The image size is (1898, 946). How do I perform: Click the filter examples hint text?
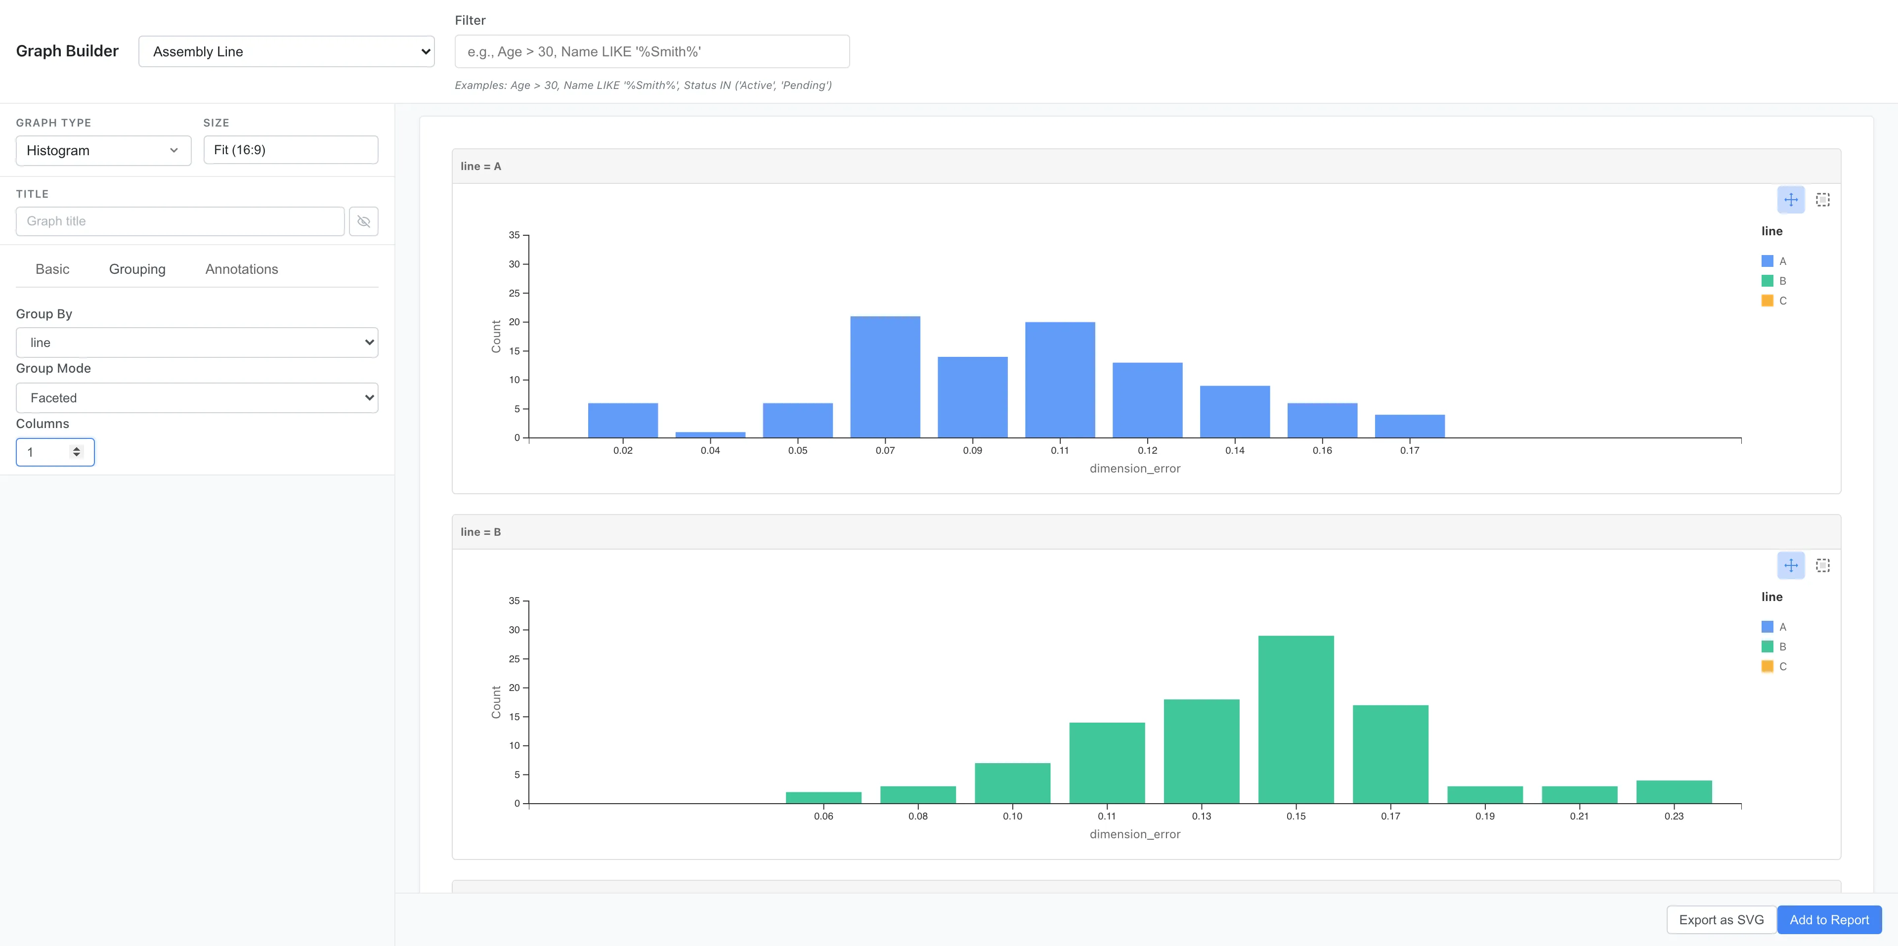click(x=643, y=86)
